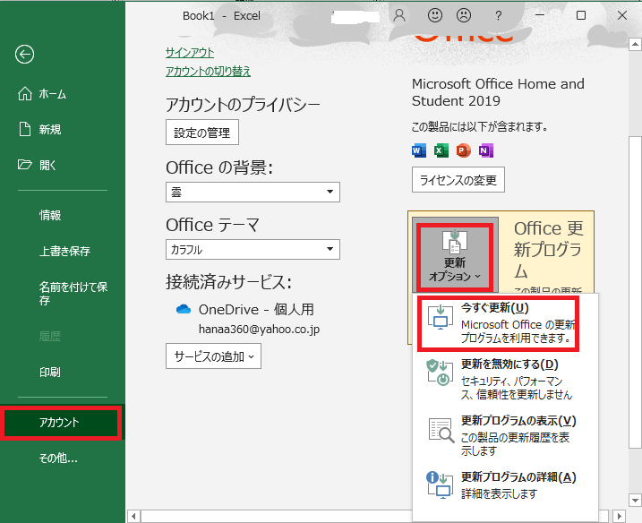
Task: Click the サインアウト link
Action: pos(190,53)
